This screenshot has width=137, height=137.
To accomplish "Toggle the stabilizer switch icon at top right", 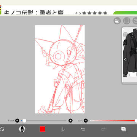I will click(x=117, y=21).
